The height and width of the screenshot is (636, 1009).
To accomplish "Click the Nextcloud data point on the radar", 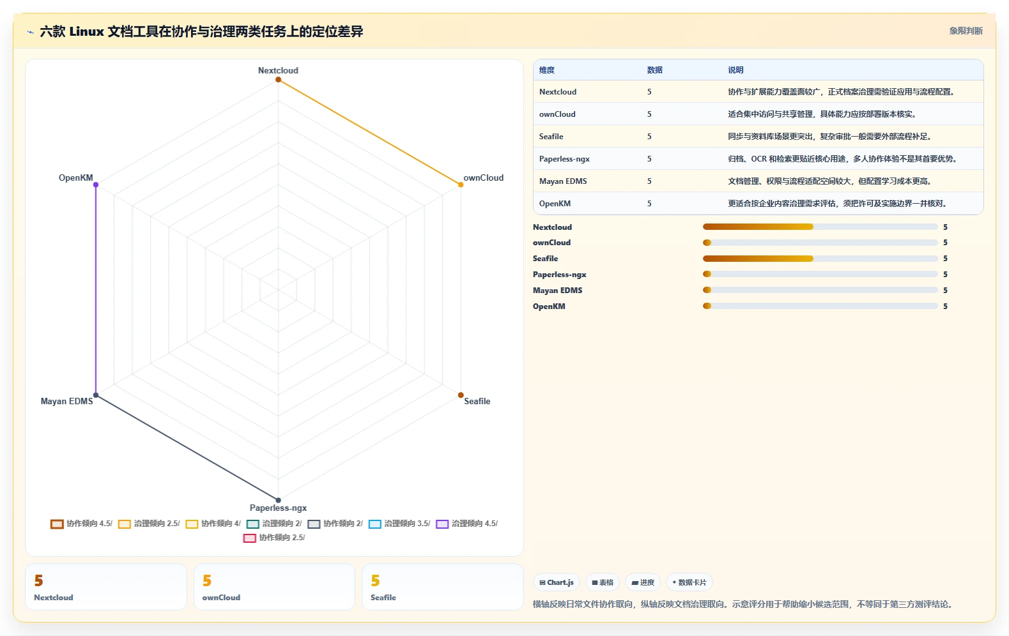I will 278,80.
